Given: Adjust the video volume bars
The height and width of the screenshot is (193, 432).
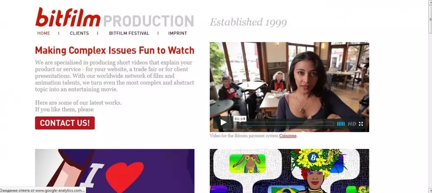Looking at the screenshot, I should (341, 124).
